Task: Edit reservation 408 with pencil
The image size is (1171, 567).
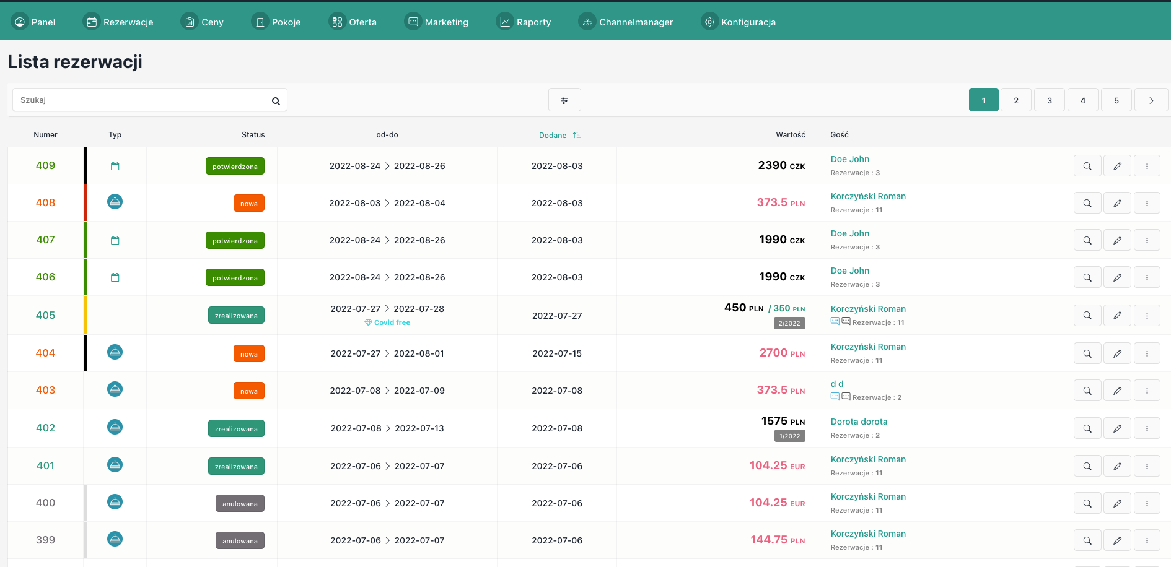Action: (1117, 203)
